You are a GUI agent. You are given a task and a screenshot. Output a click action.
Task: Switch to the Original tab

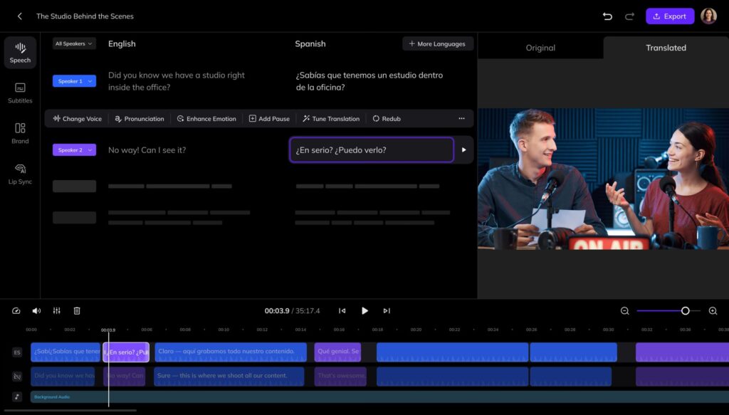click(x=540, y=48)
